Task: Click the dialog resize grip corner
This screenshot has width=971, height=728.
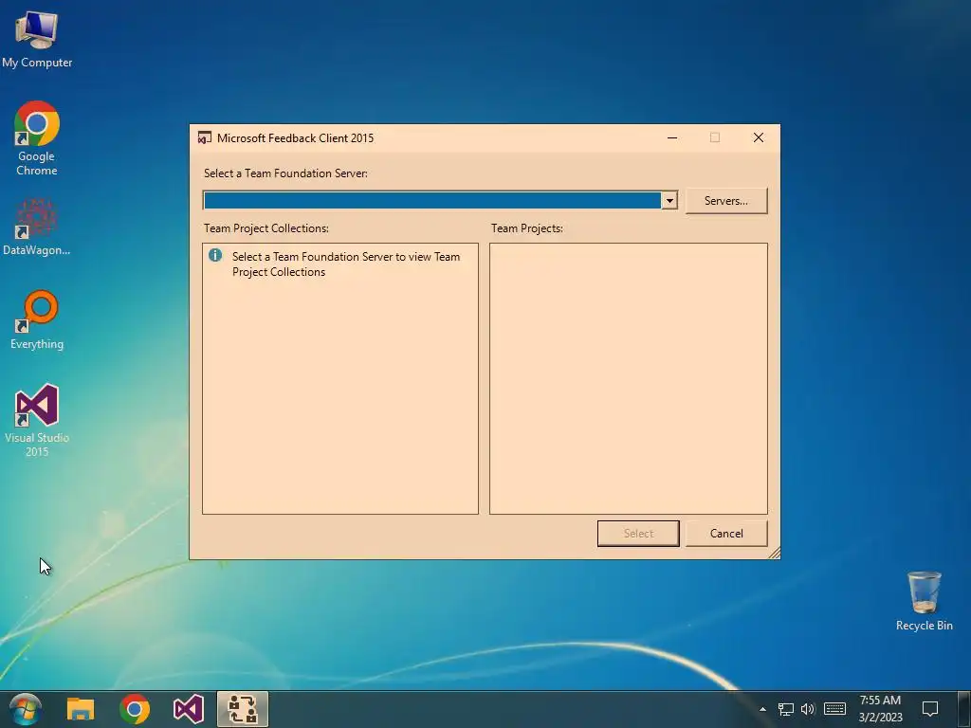Action: pos(774,553)
